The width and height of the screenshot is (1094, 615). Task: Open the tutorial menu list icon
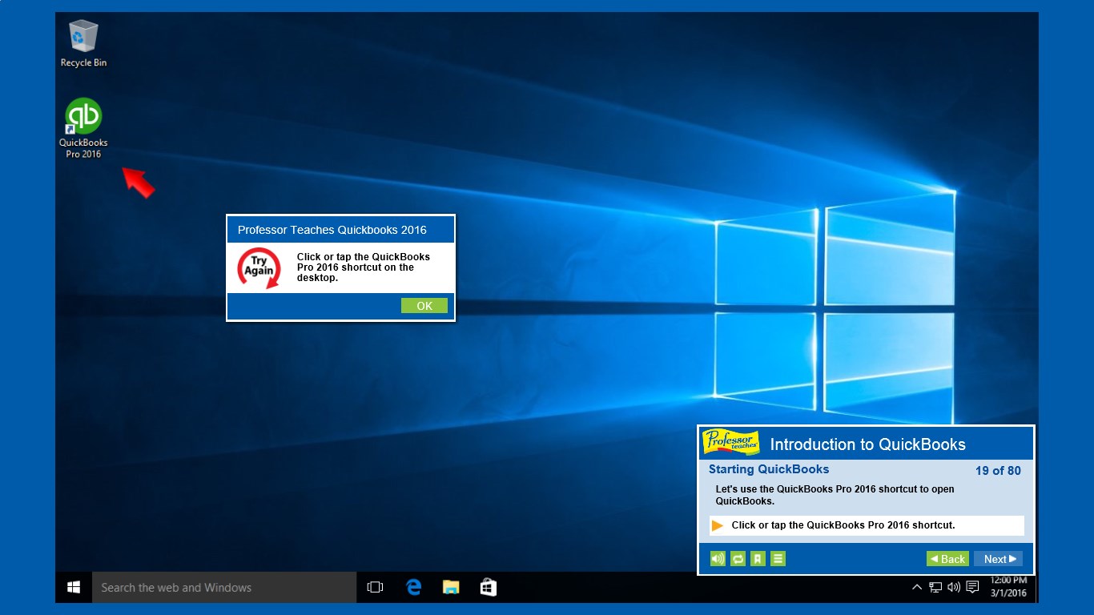778,559
